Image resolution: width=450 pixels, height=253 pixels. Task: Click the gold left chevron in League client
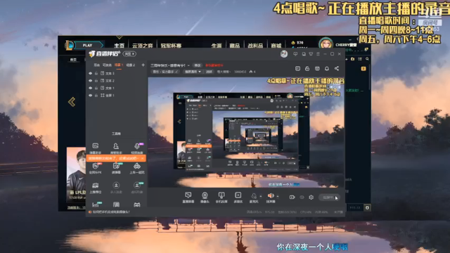coord(72,102)
